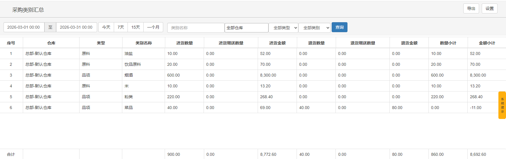Click the 进货金额 column header
The height and width of the screenshot is (159, 506).
[277, 43]
